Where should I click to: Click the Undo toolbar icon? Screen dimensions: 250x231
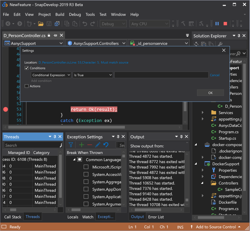pyautogui.click(x=85, y=24)
